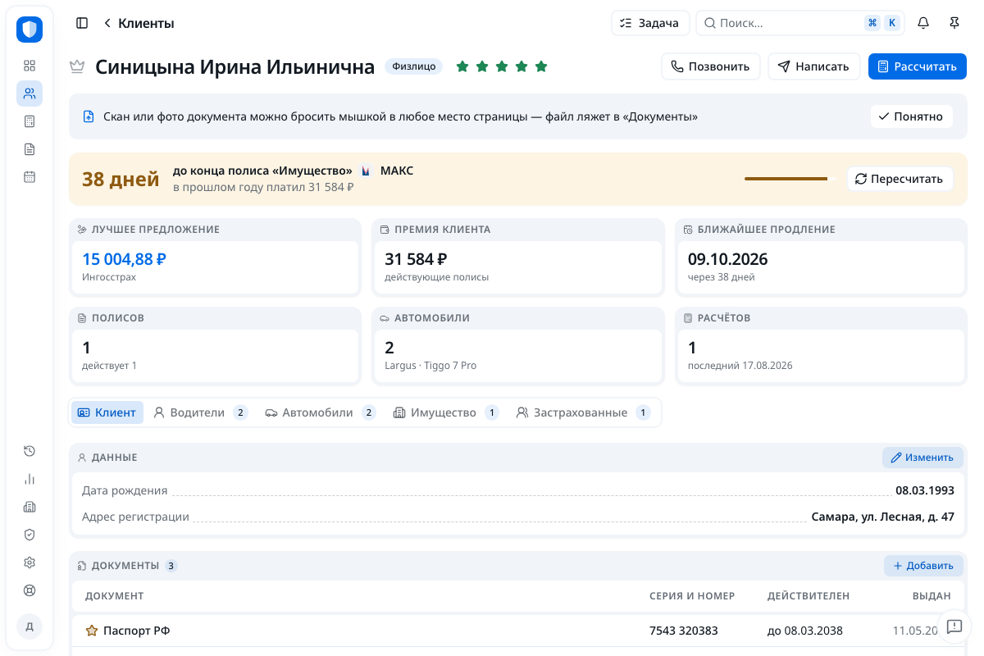Open notifications bell
This screenshot has height=656, width=984.
click(923, 23)
